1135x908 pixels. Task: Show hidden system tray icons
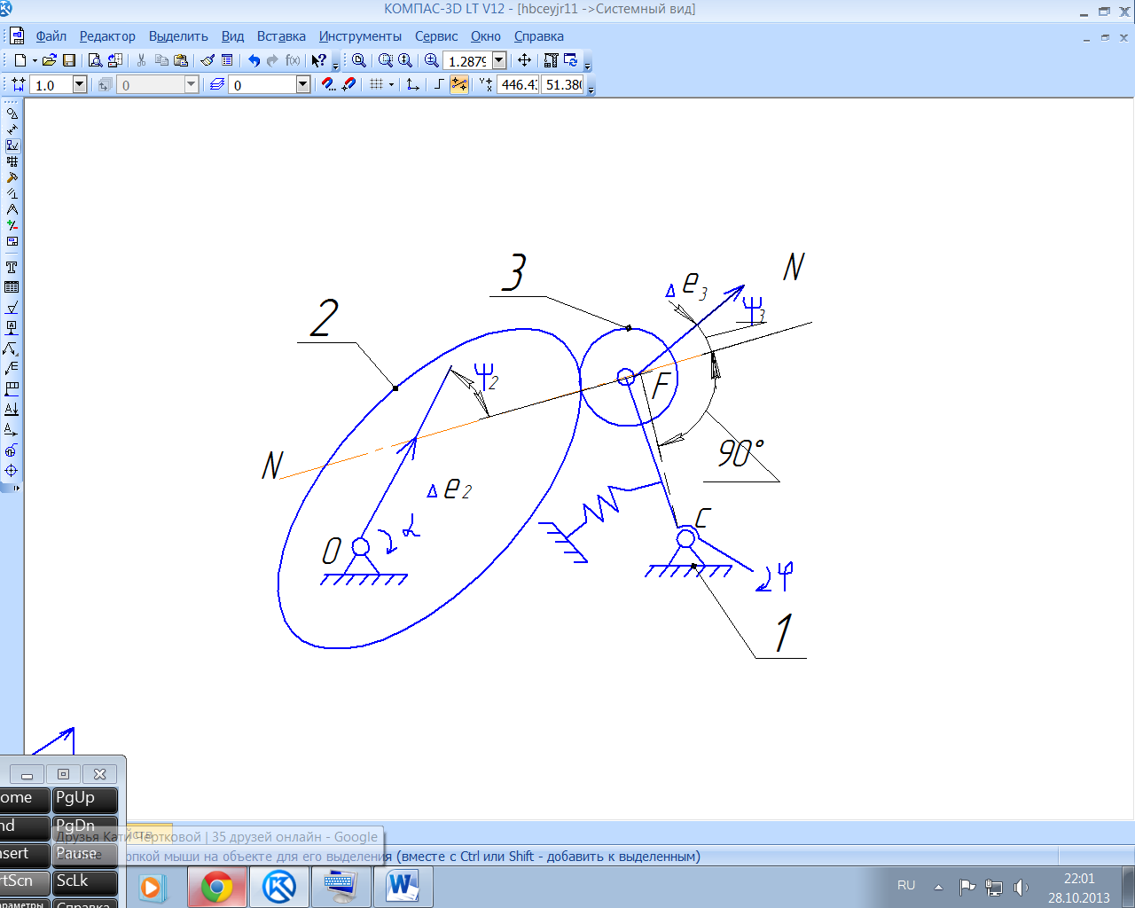tap(938, 886)
